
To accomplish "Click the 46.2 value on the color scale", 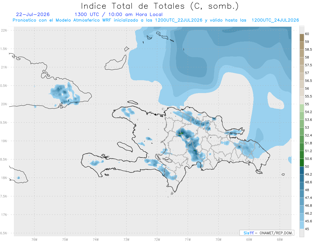I will point(309,213).
